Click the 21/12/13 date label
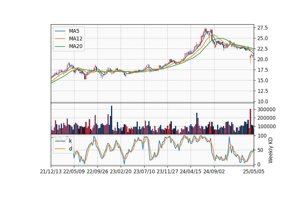 [51, 172]
